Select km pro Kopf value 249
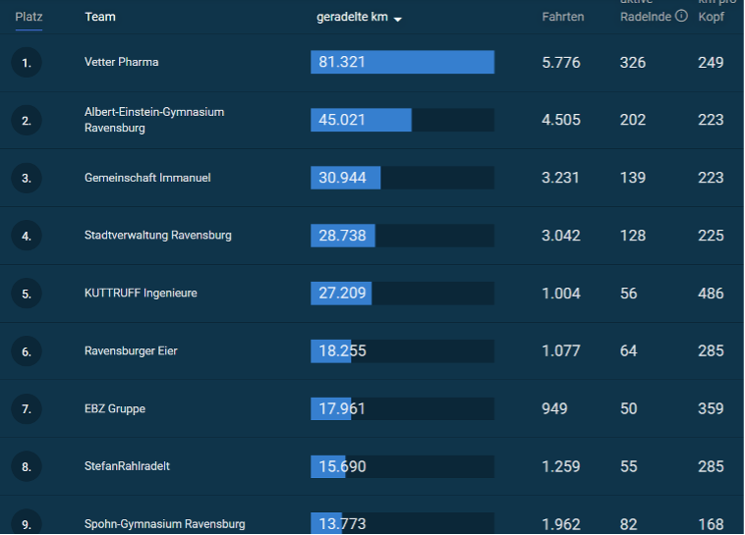Screen dimensions: 745x535 (711, 62)
